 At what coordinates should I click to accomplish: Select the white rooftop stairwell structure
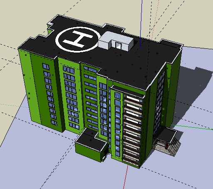[x=116, y=41]
